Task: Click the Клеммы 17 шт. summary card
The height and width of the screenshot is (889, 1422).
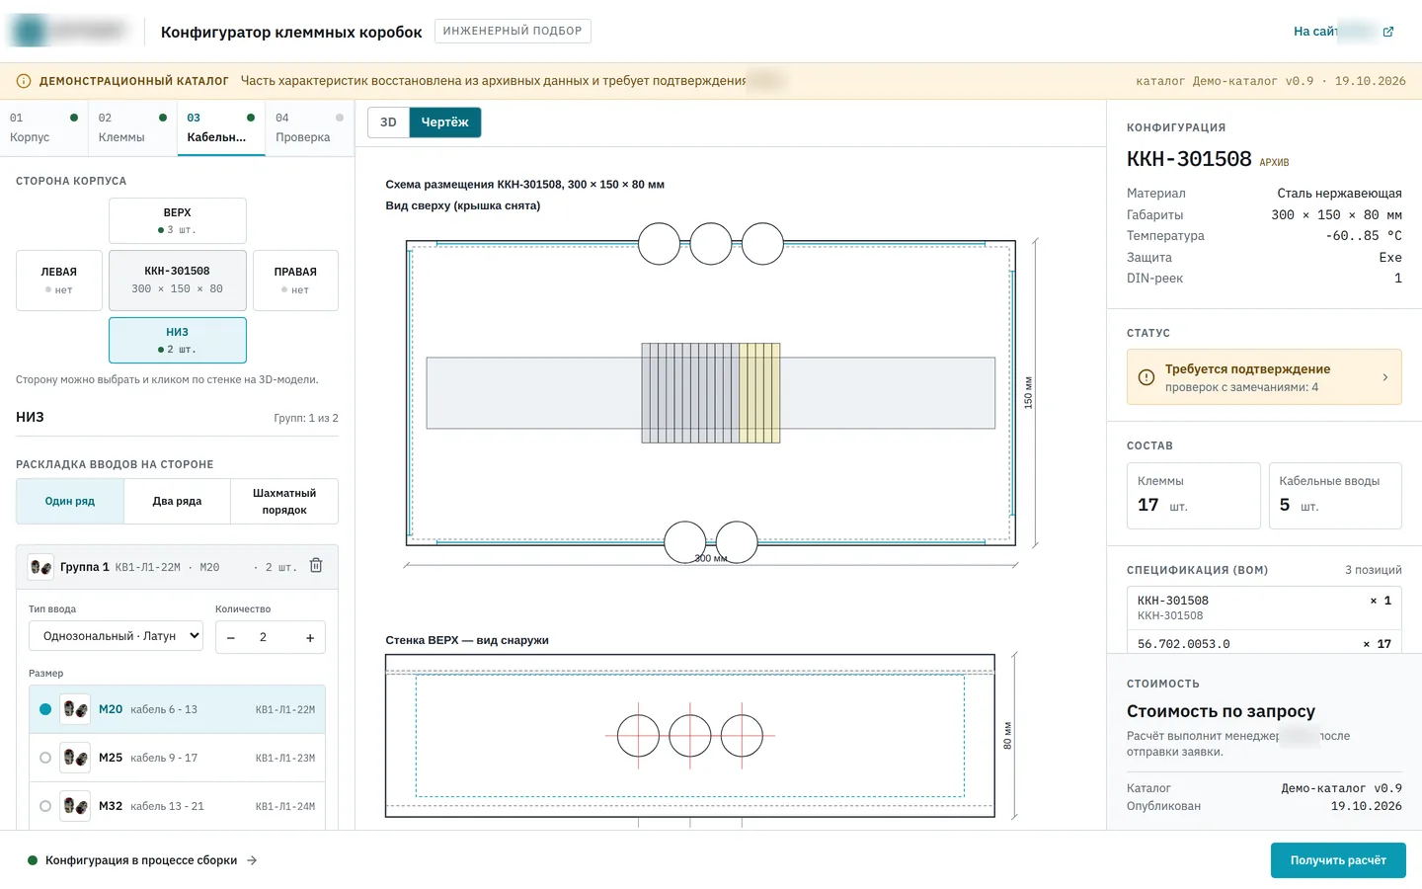Action: (x=1194, y=496)
